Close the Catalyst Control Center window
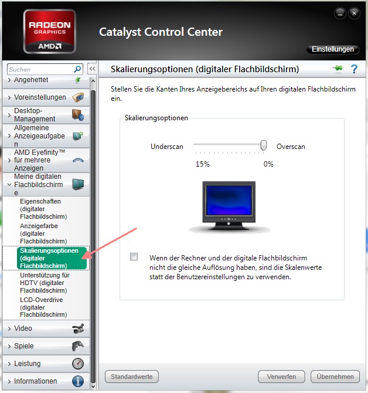368x393 pixels. 355,13
